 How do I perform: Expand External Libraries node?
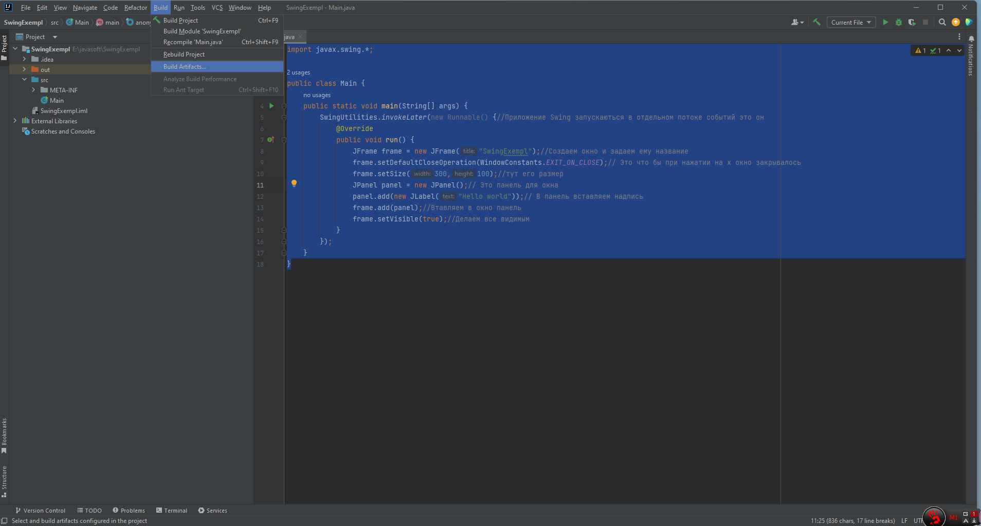click(x=15, y=121)
